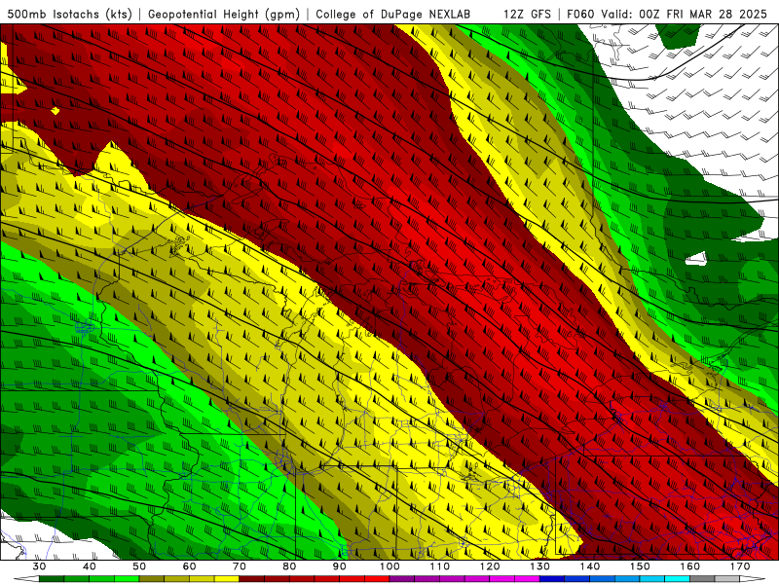Pick the 90 knots legend number

point(340,566)
